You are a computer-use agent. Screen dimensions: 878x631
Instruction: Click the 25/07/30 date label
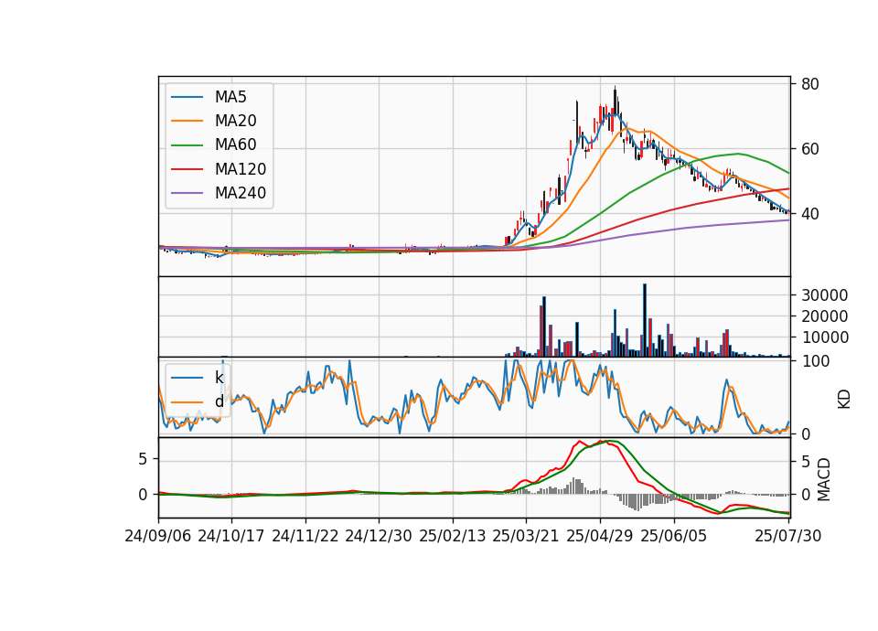(x=787, y=536)
